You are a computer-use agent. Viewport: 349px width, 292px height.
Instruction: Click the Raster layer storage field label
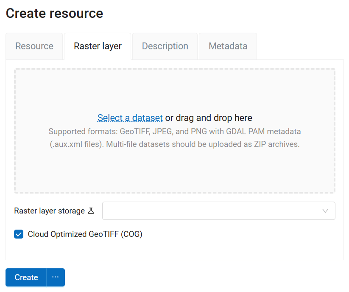(49, 211)
